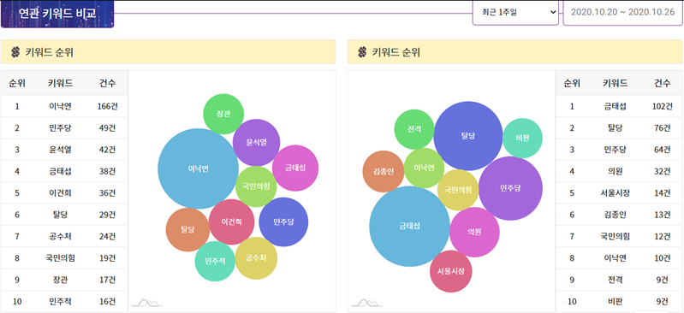Select the 서울시장 bubble in right chart

[451, 271]
